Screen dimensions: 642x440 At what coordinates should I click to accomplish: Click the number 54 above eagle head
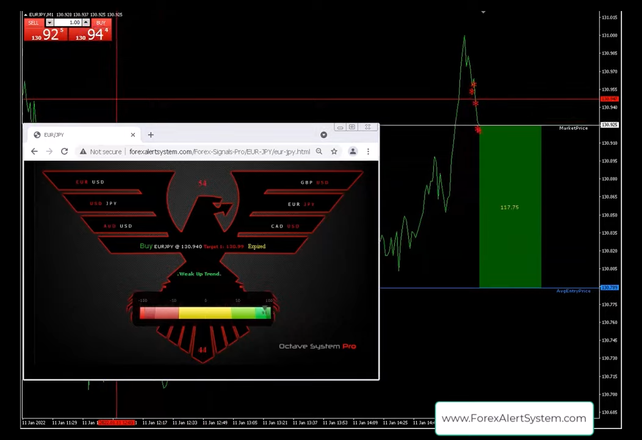click(202, 183)
